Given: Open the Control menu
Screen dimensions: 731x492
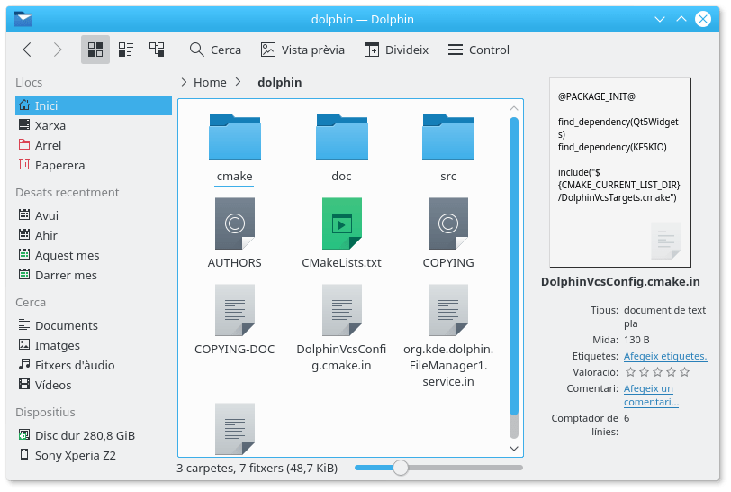Looking at the screenshot, I should point(478,50).
